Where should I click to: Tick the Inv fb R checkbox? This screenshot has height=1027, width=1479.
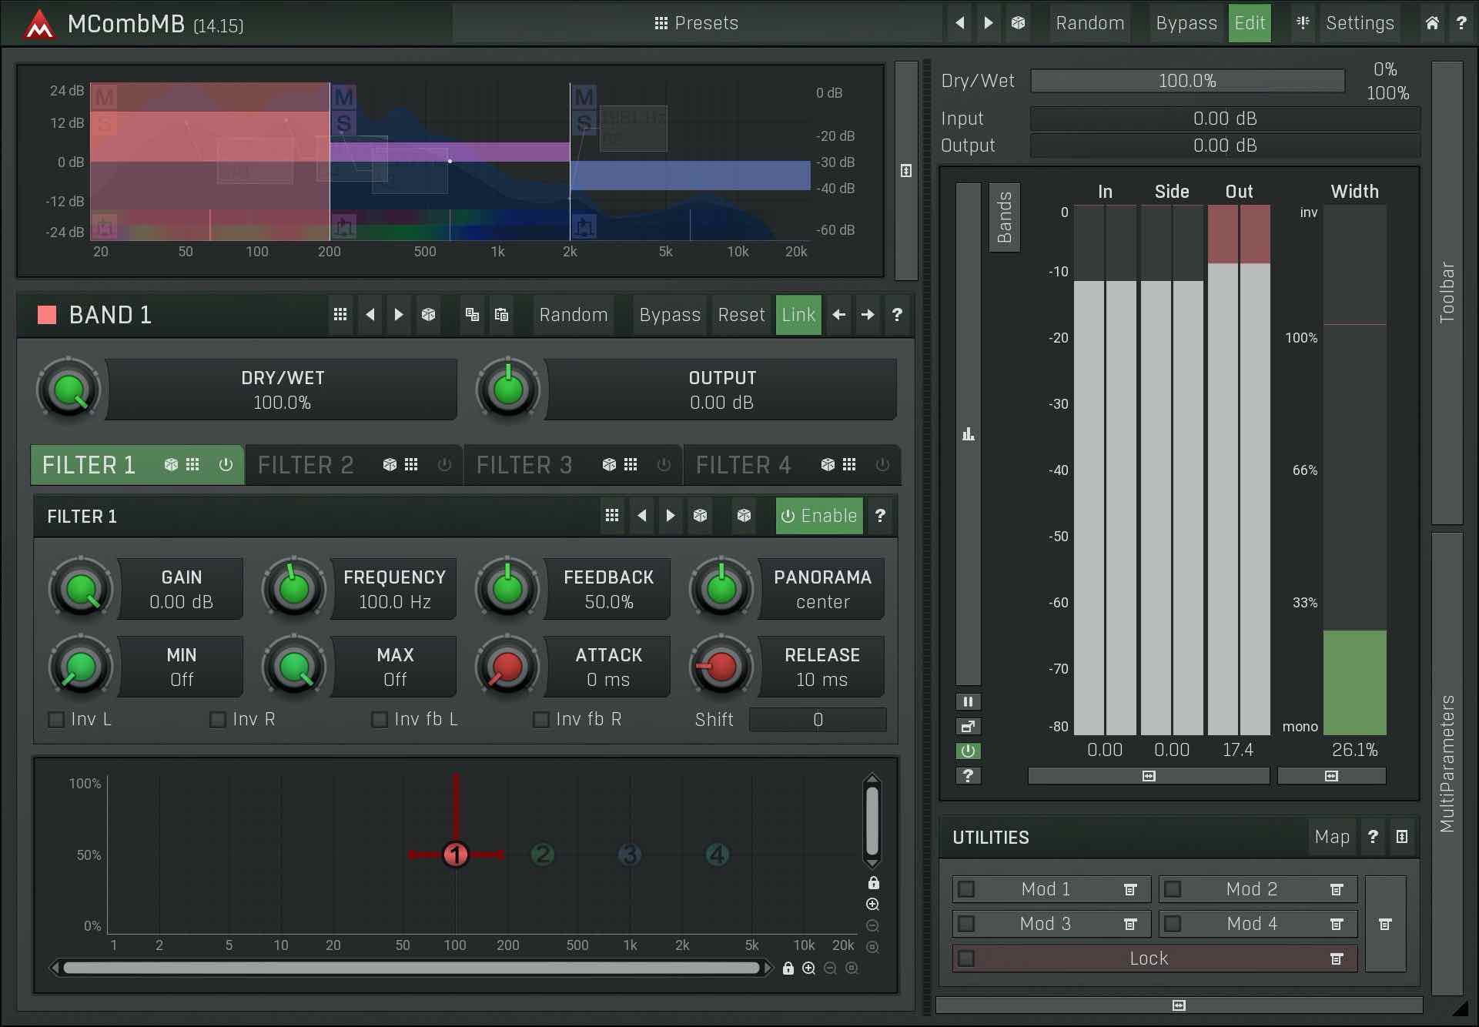coord(541,720)
